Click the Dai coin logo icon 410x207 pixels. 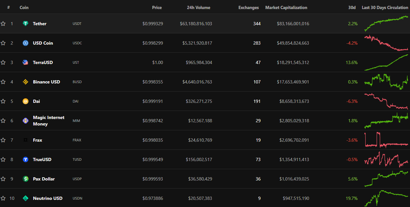point(26,101)
